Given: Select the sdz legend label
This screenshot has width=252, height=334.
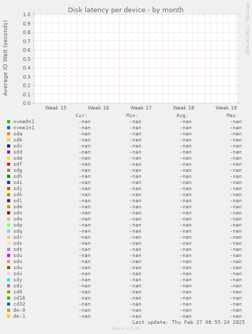Looking at the screenshot, I should [x=18, y=286].
